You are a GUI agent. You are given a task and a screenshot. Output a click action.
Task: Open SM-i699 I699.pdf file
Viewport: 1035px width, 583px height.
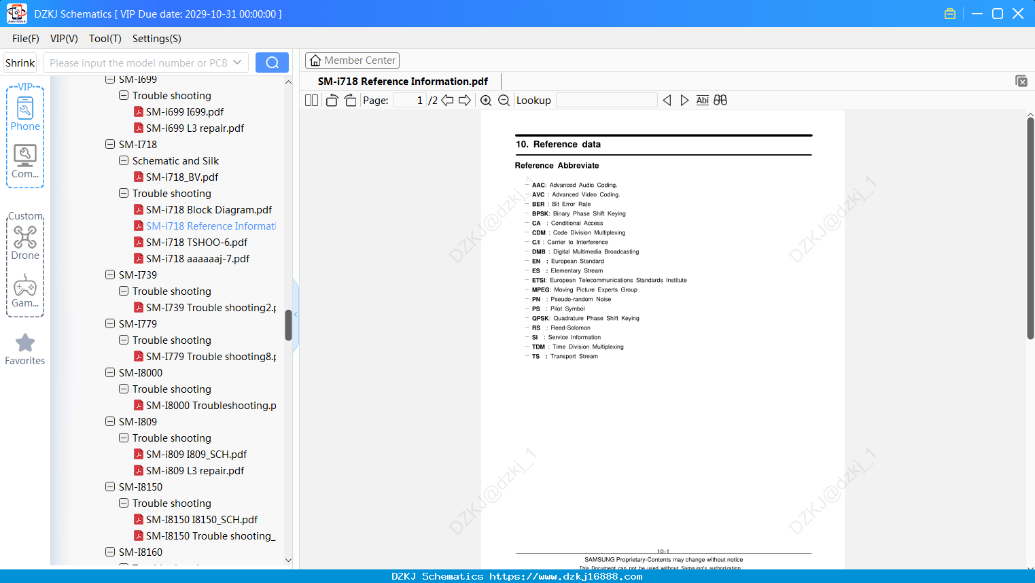(x=185, y=112)
